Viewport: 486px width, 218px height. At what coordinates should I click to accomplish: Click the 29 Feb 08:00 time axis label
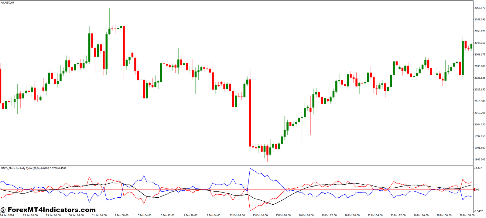pos(467,215)
